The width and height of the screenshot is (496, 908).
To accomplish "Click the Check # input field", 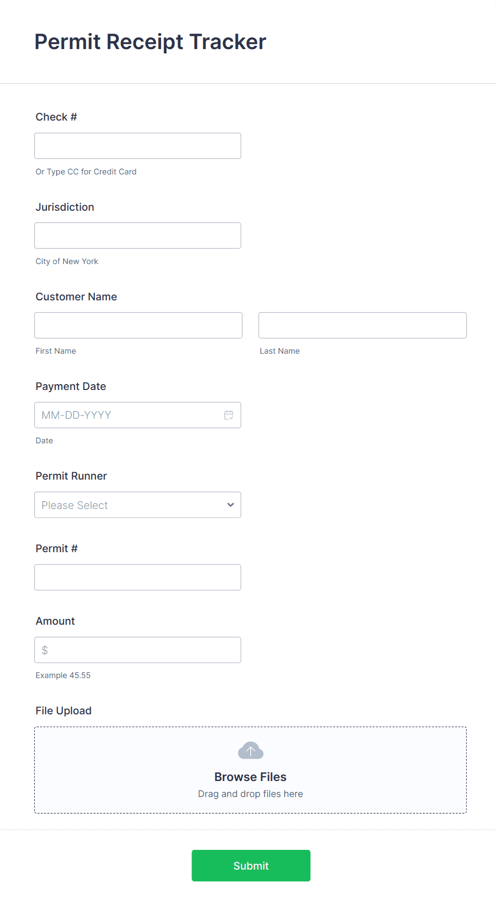I will (x=138, y=146).
